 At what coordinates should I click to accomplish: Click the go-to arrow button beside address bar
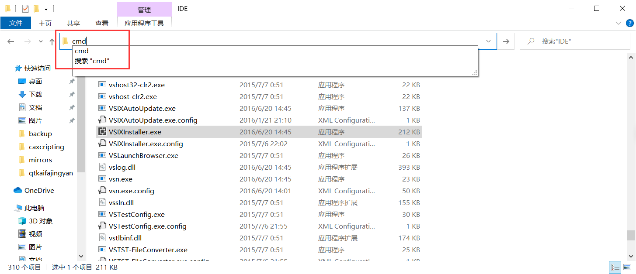click(506, 41)
